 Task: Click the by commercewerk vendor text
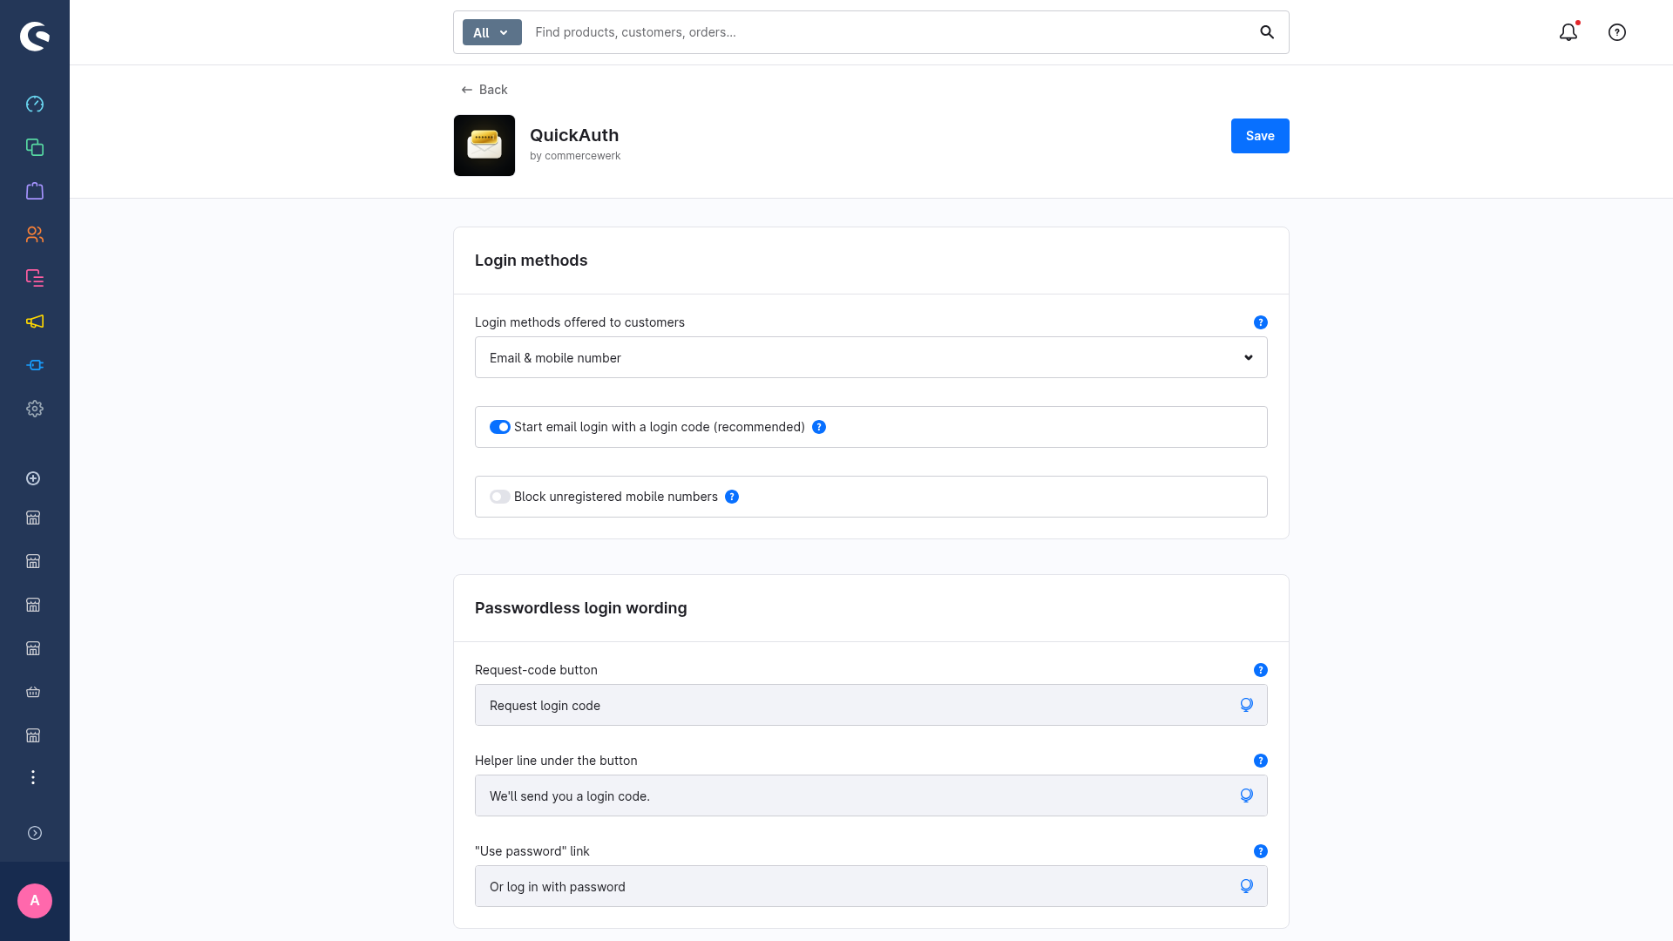click(x=575, y=156)
